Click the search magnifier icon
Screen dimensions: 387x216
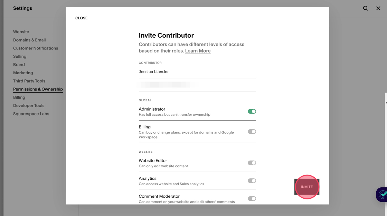[365, 8]
